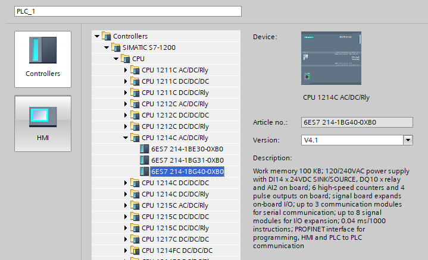Click CPU 1214FC DC/DC/DC folder icon
This screenshot has width=428, height=260.
click(x=135, y=251)
